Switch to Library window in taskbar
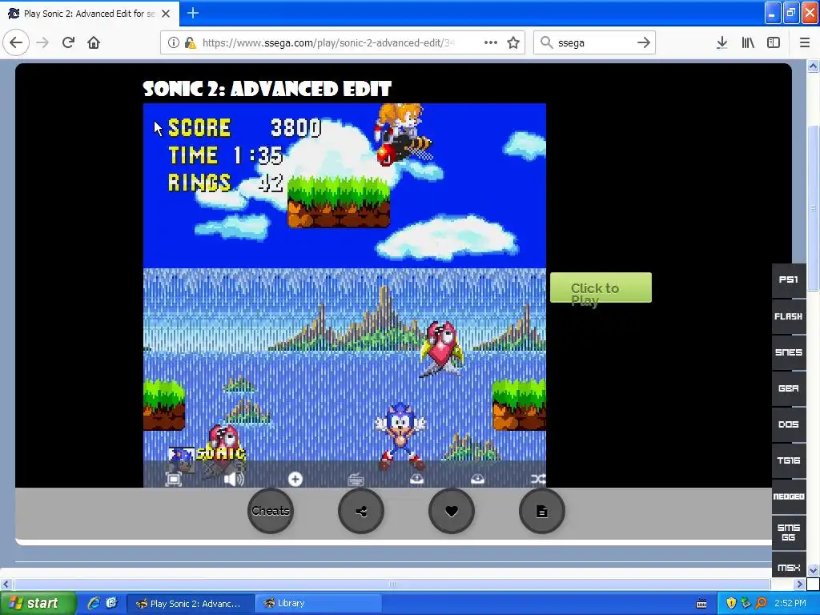Screen dimensions: 820x615 click(x=319, y=604)
